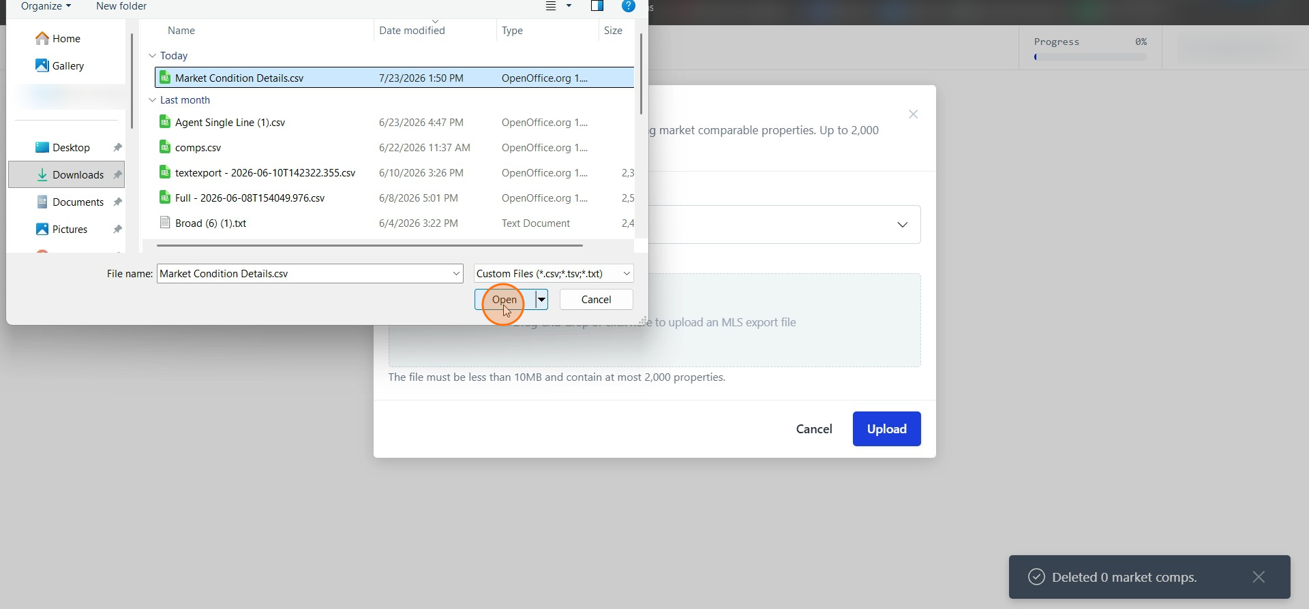Screen dimensions: 1309x609
Task: Collapse the Today group
Action: (x=152, y=56)
